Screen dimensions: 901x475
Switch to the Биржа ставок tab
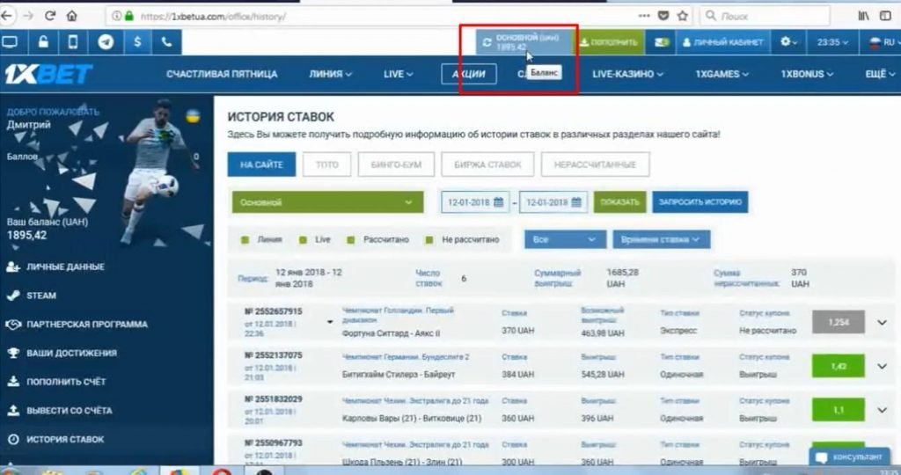click(x=487, y=164)
